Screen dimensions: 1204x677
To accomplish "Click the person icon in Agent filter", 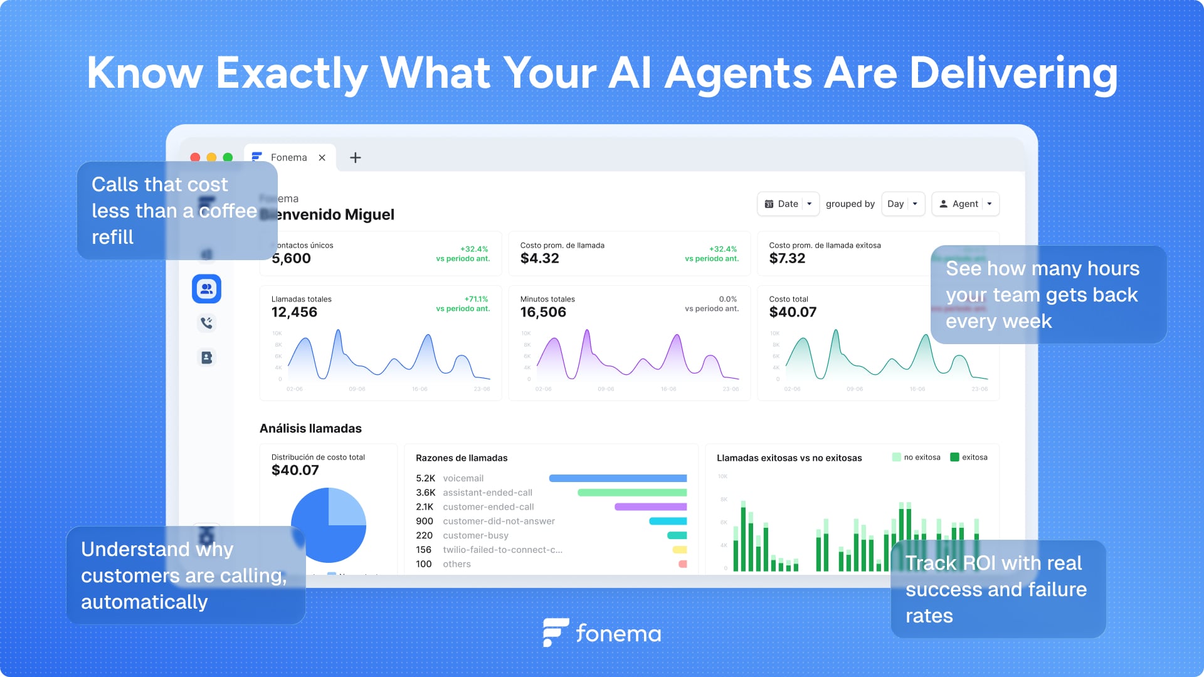I will (943, 204).
